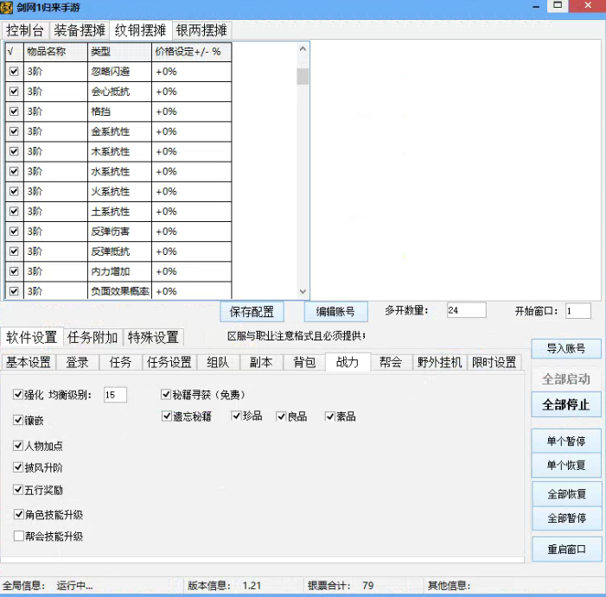Click the +0% price cell for 忽略闪避
The width and height of the screenshot is (606, 597).
[x=192, y=72]
